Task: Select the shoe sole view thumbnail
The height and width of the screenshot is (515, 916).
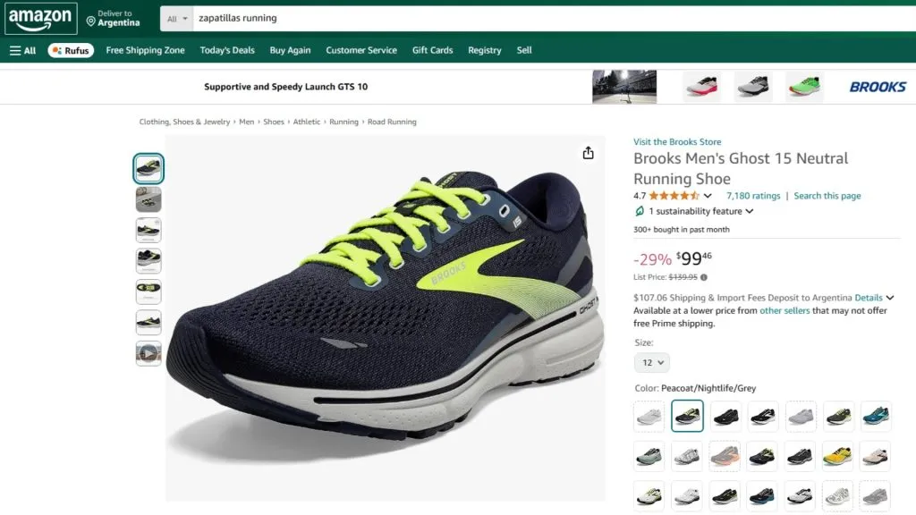Action: pos(148,291)
